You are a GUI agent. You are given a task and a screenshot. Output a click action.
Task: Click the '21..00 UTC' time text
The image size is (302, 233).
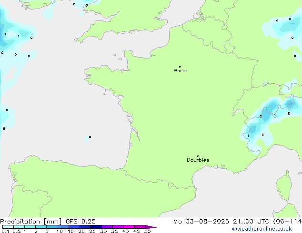coord(251,222)
